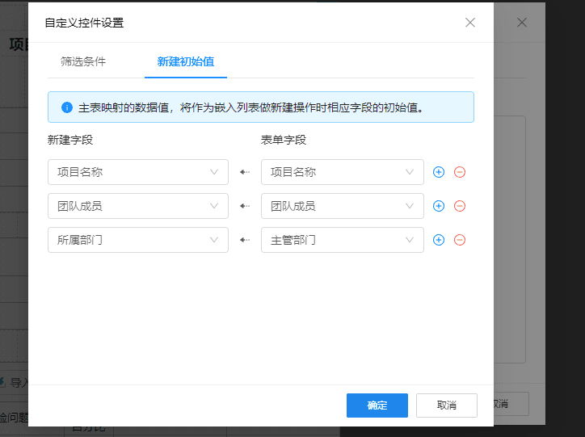Close the background dialog window

pos(522,23)
